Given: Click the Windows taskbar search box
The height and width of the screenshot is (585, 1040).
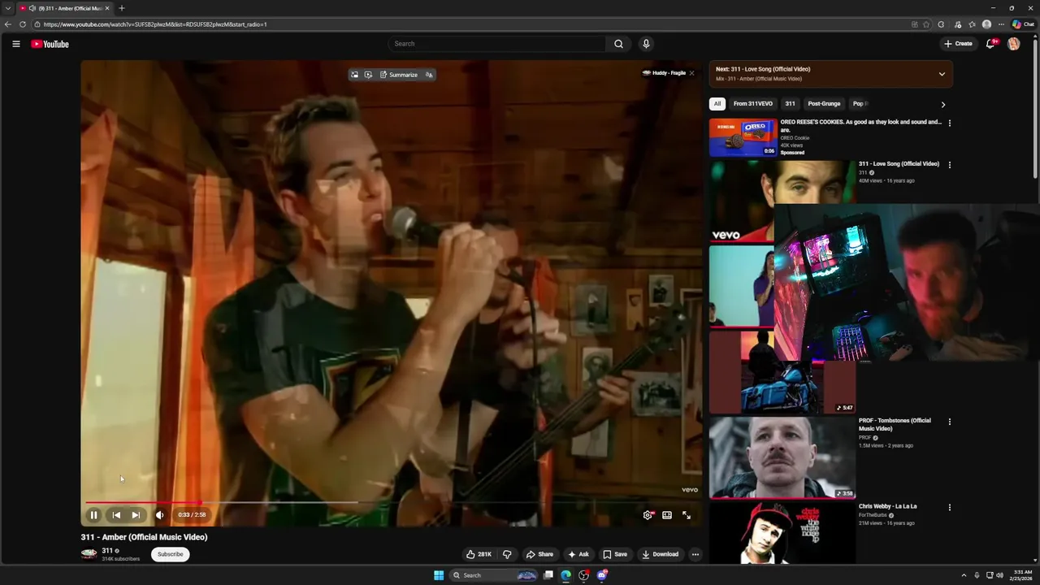Looking at the screenshot, I should point(495,575).
